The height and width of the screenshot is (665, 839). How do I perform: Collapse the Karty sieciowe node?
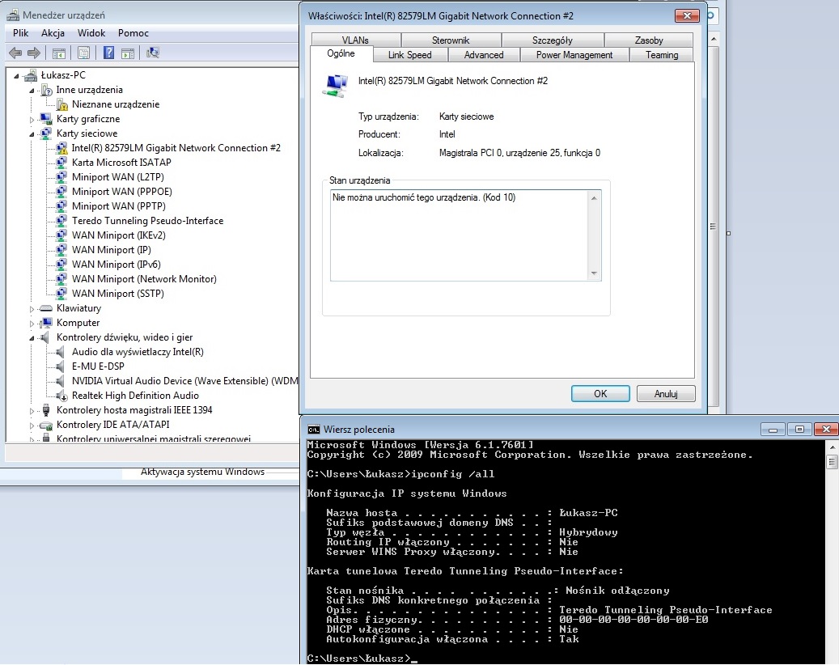(x=32, y=134)
